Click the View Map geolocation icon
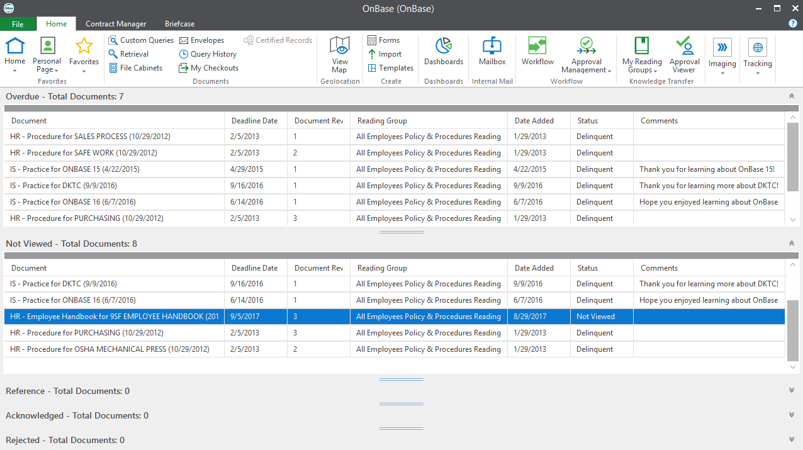Viewport: 803px width, 450px height. pos(340,54)
